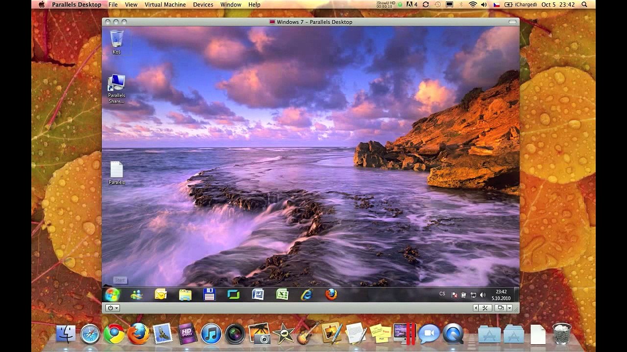This screenshot has height=352, width=627.
Task: Open Firefox from the Windows taskbar
Action: tap(331, 294)
